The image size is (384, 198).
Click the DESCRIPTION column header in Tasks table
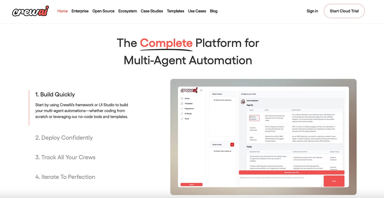point(255,152)
